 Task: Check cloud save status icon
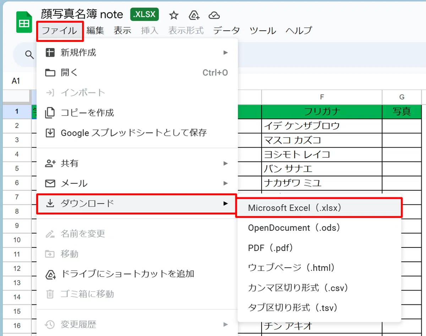coord(214,15)
